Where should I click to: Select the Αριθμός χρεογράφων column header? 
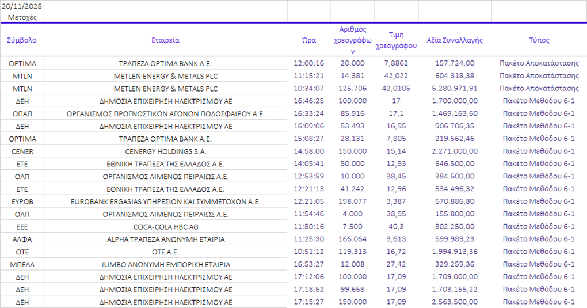[352, 40]
